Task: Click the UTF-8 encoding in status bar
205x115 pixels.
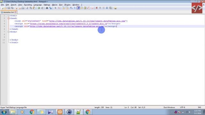Action: click(x=183, y=107)
